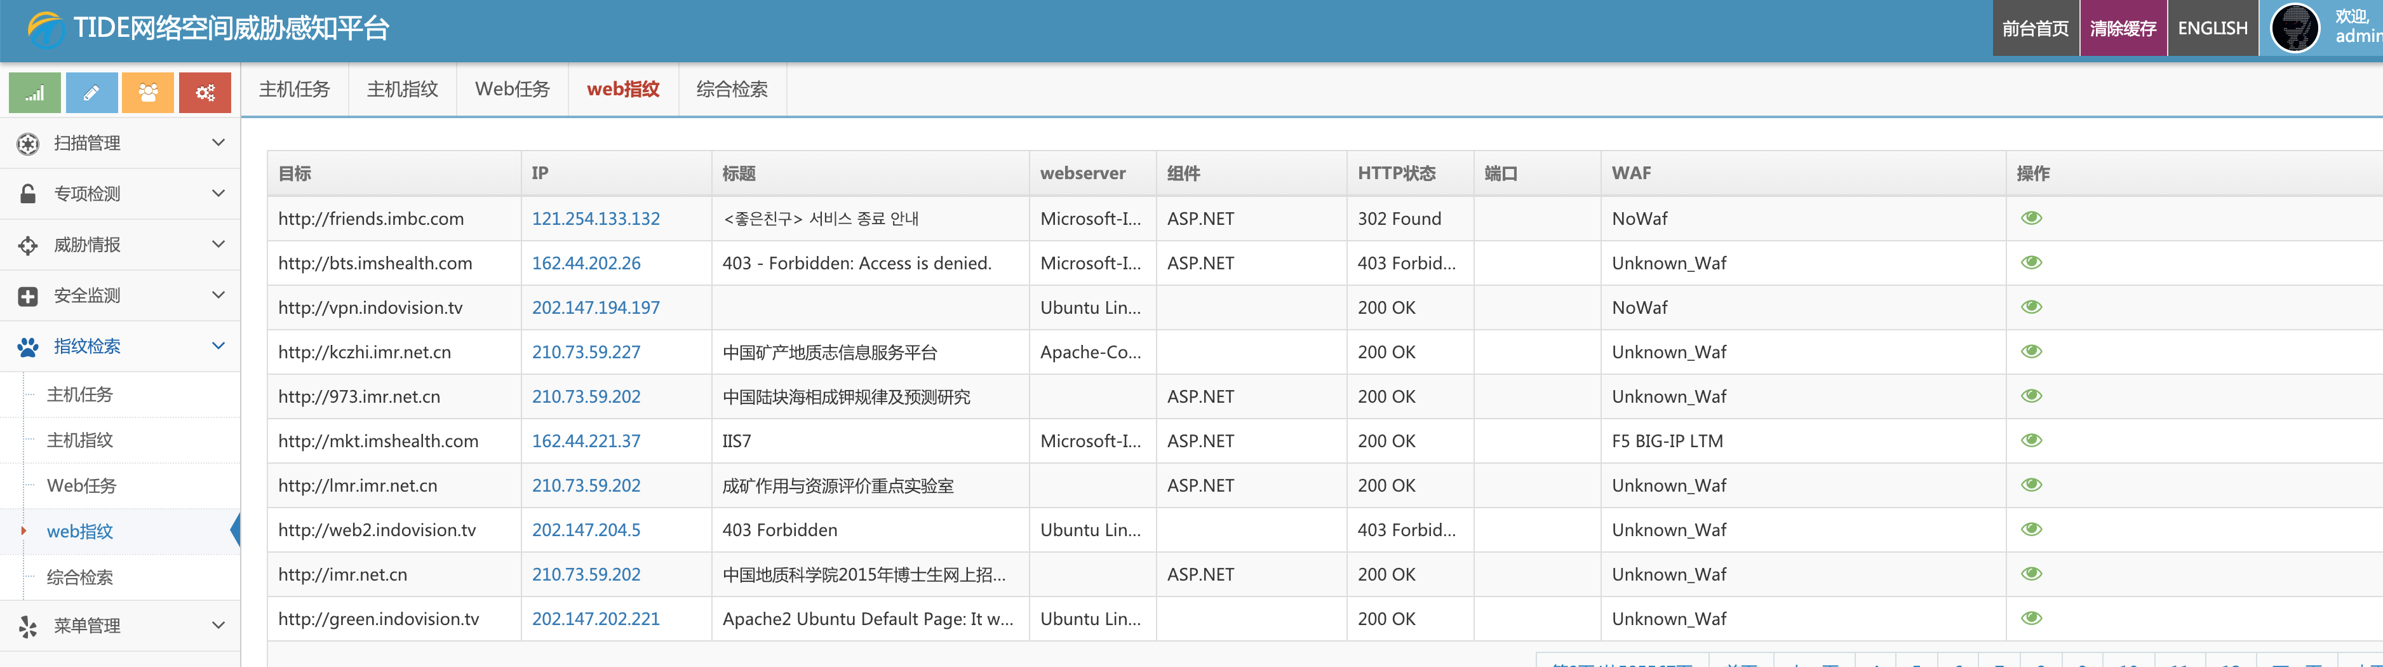
Task: View details for kczhi.imr.net.cn row
Action: pyautogui.click(x=2032, y=351)
